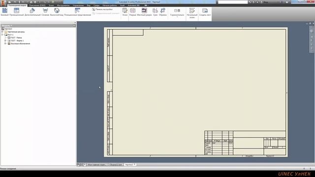This screenshot has width=315, height=177.
Task: Switch to the Пояснение (ESKD) ribbon tab
Action: (37, 5)
